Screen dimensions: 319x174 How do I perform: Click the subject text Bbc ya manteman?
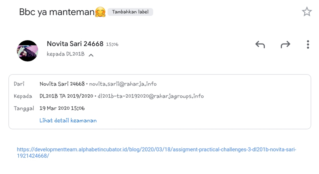pyautogui.click(x=57, y=12)
